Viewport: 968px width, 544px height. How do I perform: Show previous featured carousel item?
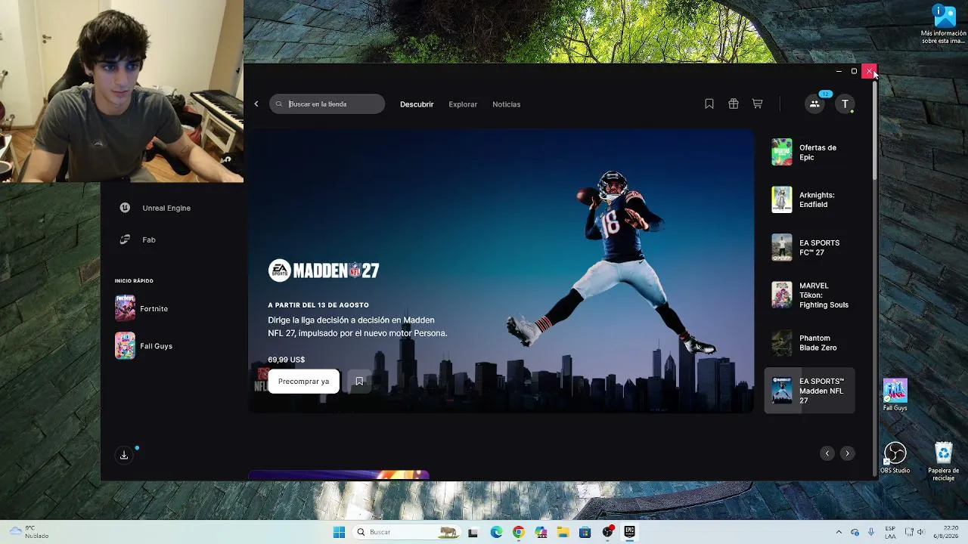coord(827,453)
